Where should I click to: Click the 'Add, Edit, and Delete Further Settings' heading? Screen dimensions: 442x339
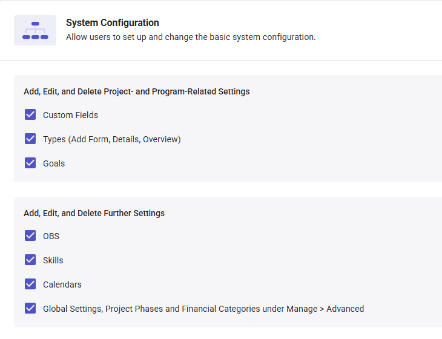tap(94, 213)
